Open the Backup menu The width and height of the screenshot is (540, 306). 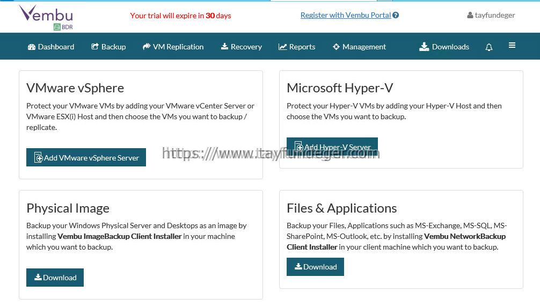point(108,47)
